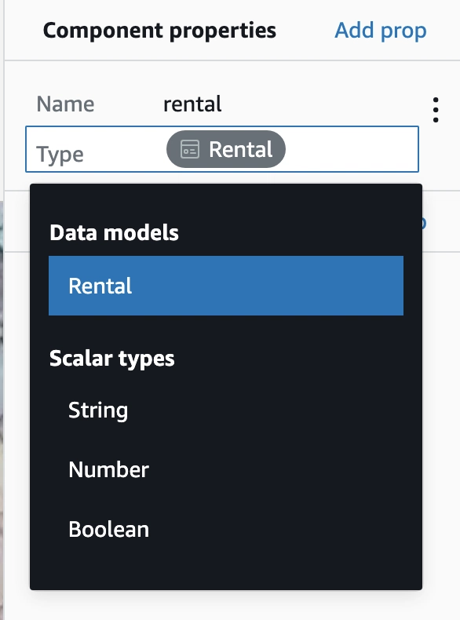Image resolution: width=460 pixels, height=620 pixels.
Task: Click the Add prop link
Action: coord(381,31)
